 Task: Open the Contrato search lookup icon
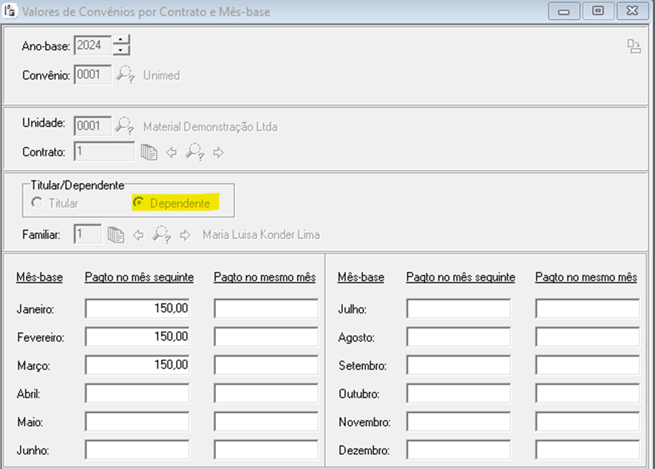195,152
